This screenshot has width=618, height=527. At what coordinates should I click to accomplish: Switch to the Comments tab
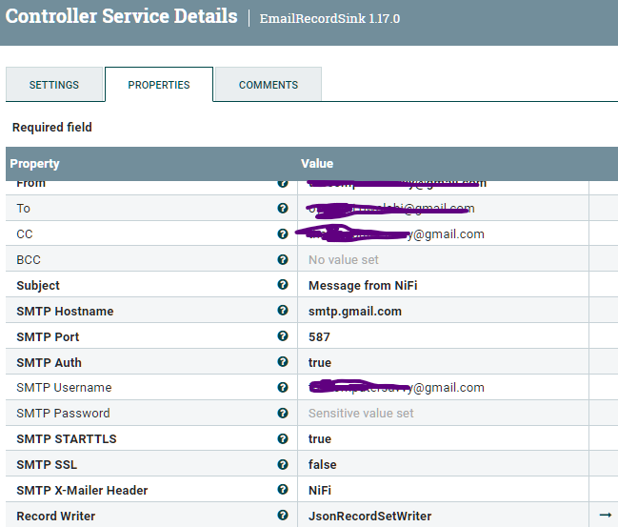tap(269, 85)
